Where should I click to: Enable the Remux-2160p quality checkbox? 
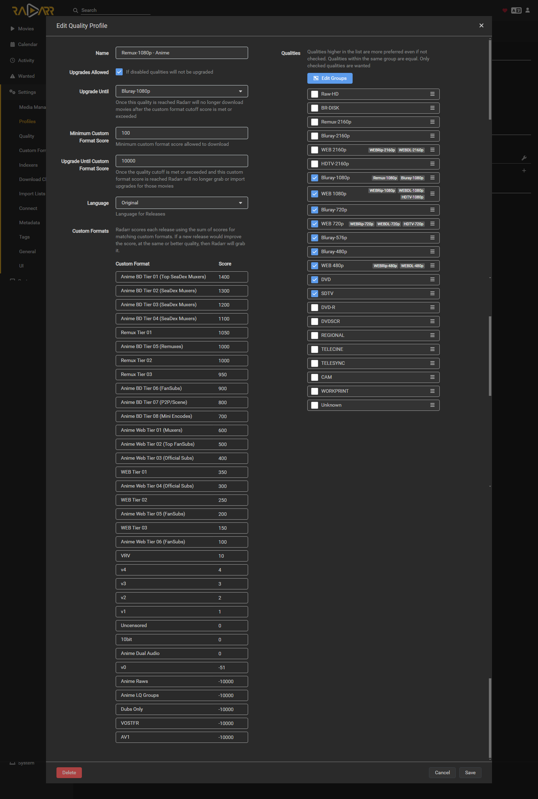(315, 122)
